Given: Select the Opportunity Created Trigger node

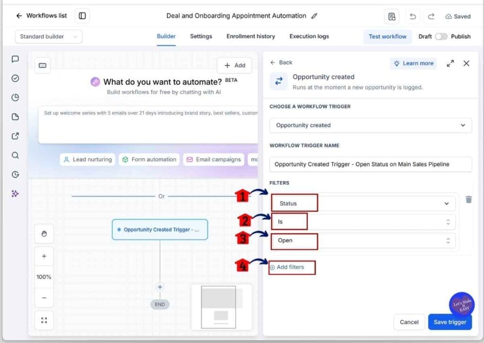Looking at the screenshot, I should point(160,229).
